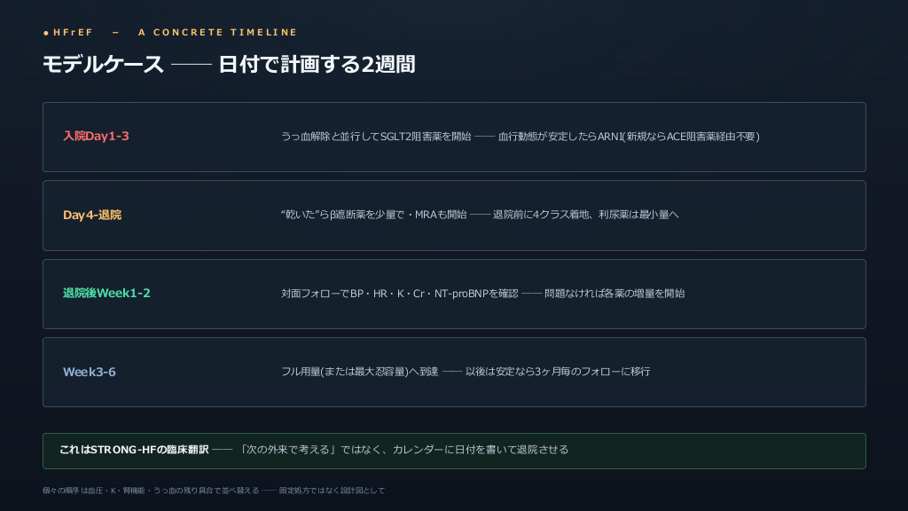
Task: Select the Week3-6 label
Action: (90, 372)
